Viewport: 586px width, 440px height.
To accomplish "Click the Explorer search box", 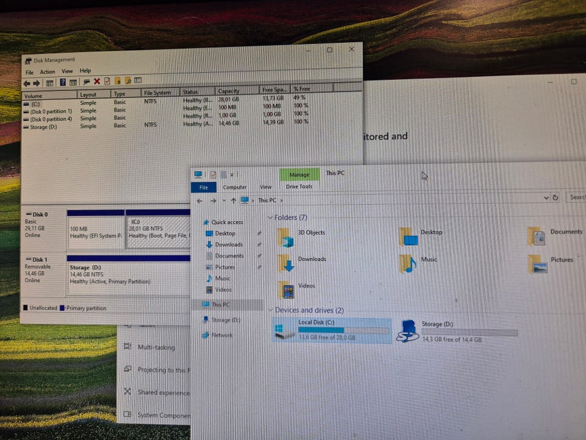I will [576, 197].
